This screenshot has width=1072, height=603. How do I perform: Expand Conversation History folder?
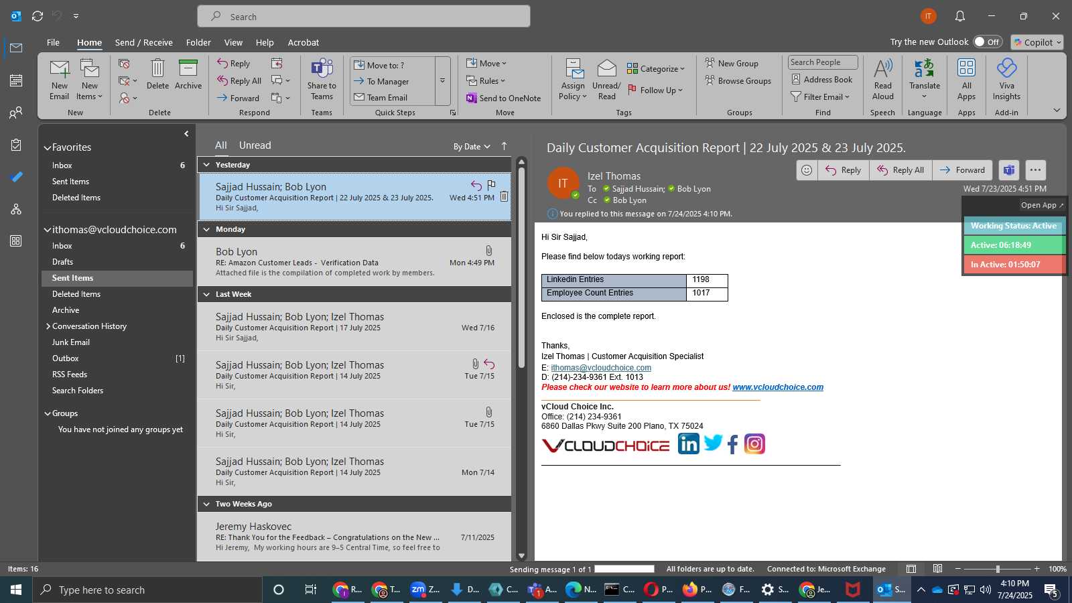point(48,326)
